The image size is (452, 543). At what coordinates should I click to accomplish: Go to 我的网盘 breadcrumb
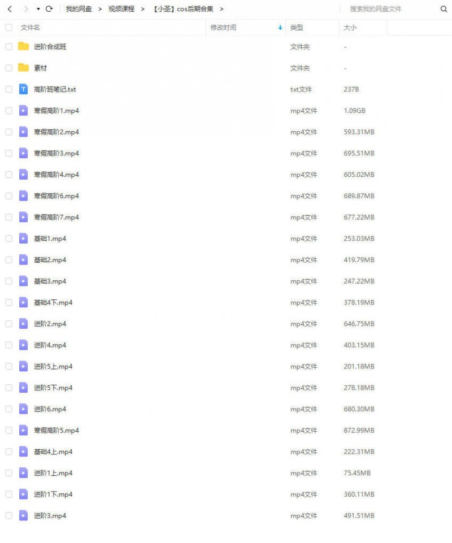pos(79,9)
